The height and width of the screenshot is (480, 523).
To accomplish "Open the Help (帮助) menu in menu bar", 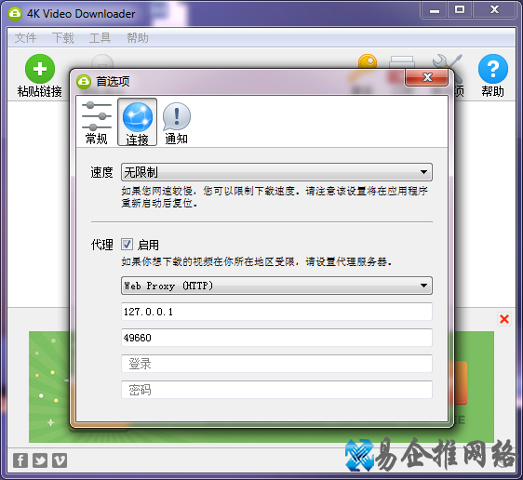I will (138, 37).
